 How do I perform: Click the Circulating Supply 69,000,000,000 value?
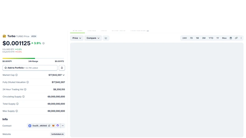click(56, 97)
